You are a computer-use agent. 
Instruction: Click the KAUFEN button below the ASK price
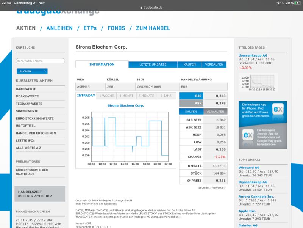point(191,112)
